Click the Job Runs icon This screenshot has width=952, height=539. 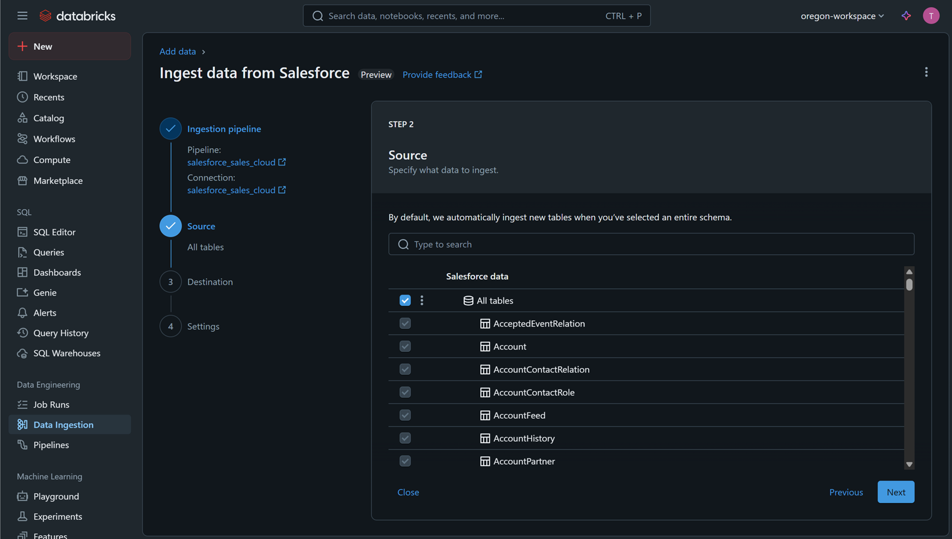point(22,405)
